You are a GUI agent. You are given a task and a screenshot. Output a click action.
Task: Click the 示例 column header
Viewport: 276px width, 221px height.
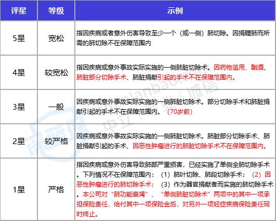coord(175,10)
